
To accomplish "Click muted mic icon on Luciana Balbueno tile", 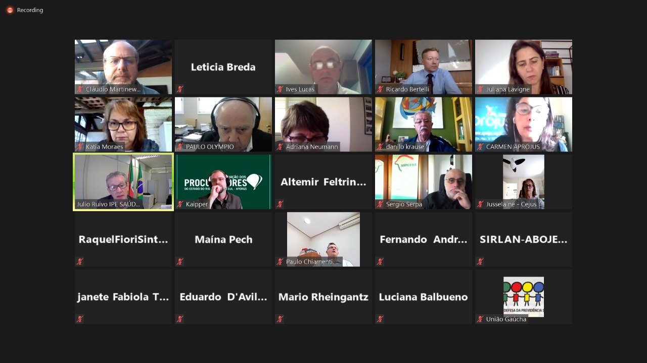I will [x=380, y=319].
